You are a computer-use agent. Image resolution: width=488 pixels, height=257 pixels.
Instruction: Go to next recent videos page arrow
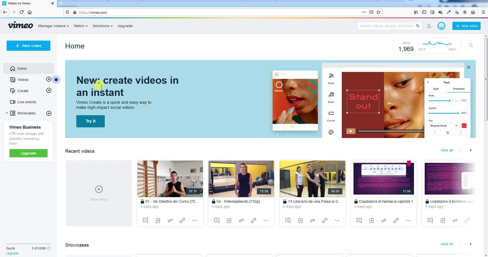click(471, 150)
